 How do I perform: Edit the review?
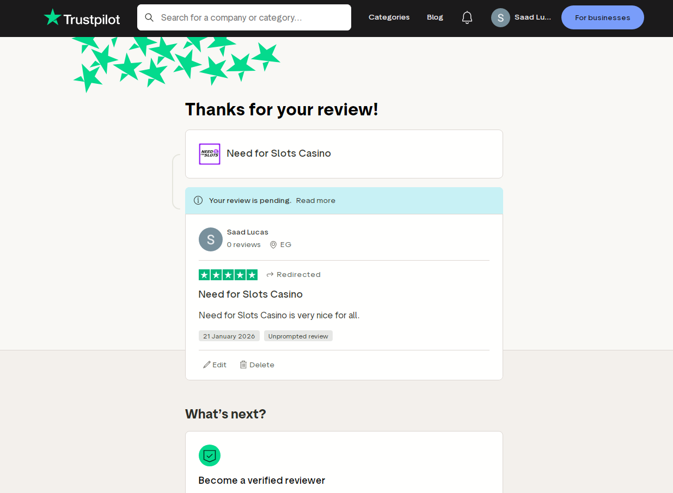click(215, 365)
